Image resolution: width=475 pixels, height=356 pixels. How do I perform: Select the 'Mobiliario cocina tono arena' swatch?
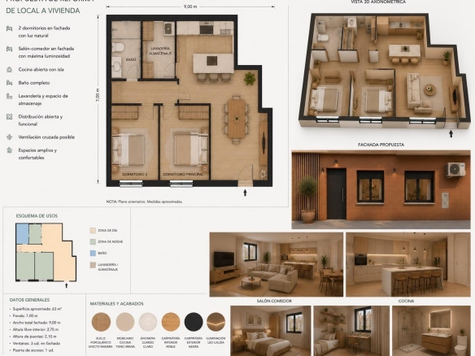(124, 322)
